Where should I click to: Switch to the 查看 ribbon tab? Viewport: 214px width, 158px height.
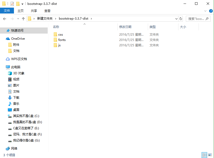pos(47,11)
